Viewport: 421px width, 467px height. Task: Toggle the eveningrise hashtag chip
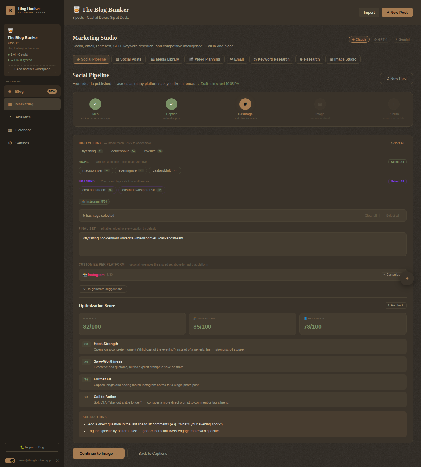coord(131,170)
